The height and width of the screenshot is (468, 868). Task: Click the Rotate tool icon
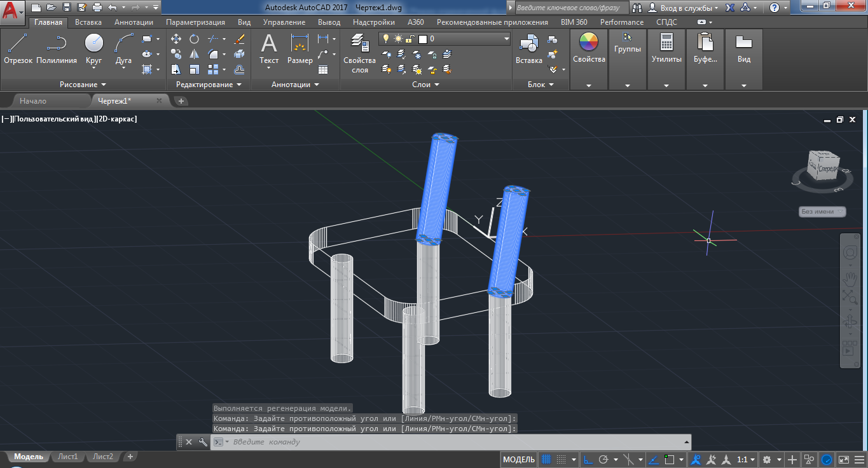[x=194, y=39]
